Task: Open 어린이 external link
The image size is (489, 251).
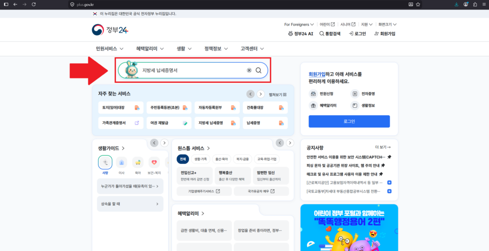Action: pos(327,24)
